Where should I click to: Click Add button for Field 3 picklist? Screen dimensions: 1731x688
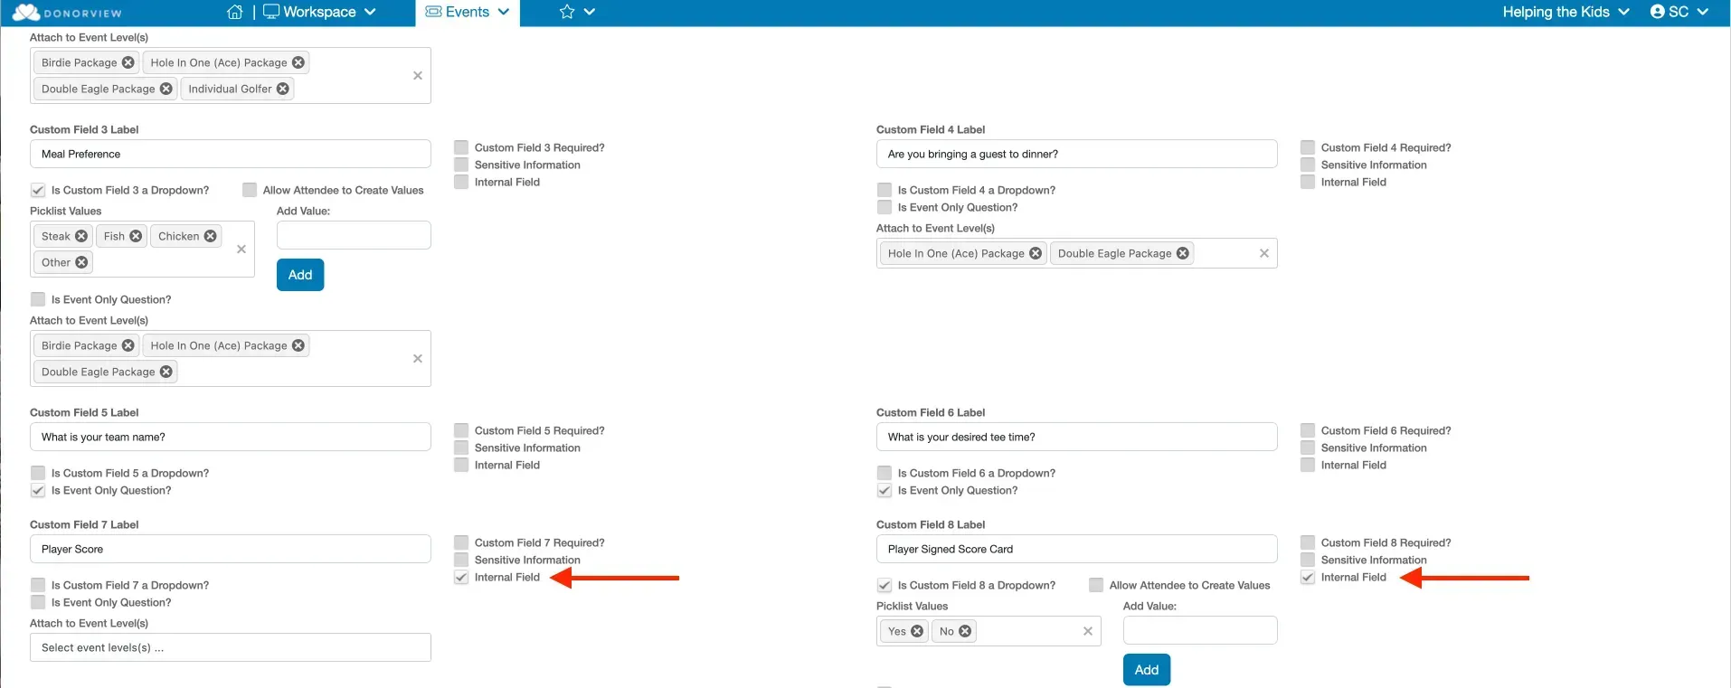pos(300,275)
